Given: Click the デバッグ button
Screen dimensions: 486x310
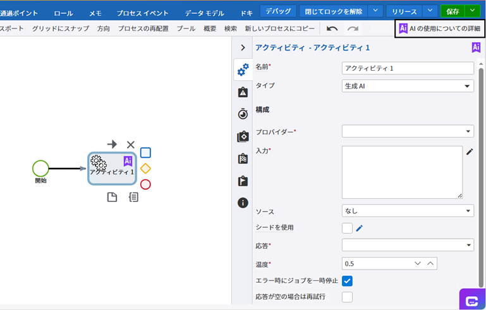Looking at the screenshot, I should coord(278,11).
